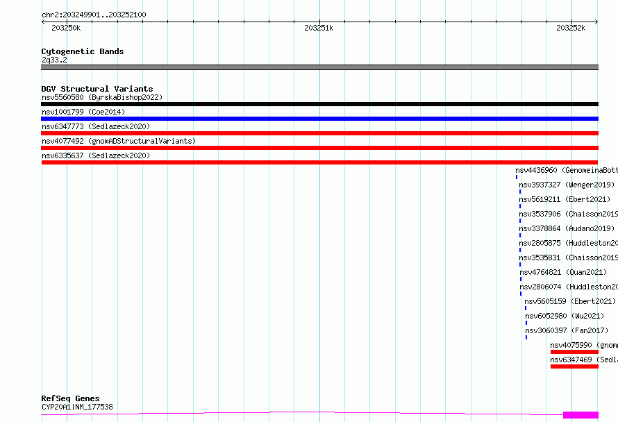
Task: Click nsv2806074 Huddleston label
Action: [569, 287]
